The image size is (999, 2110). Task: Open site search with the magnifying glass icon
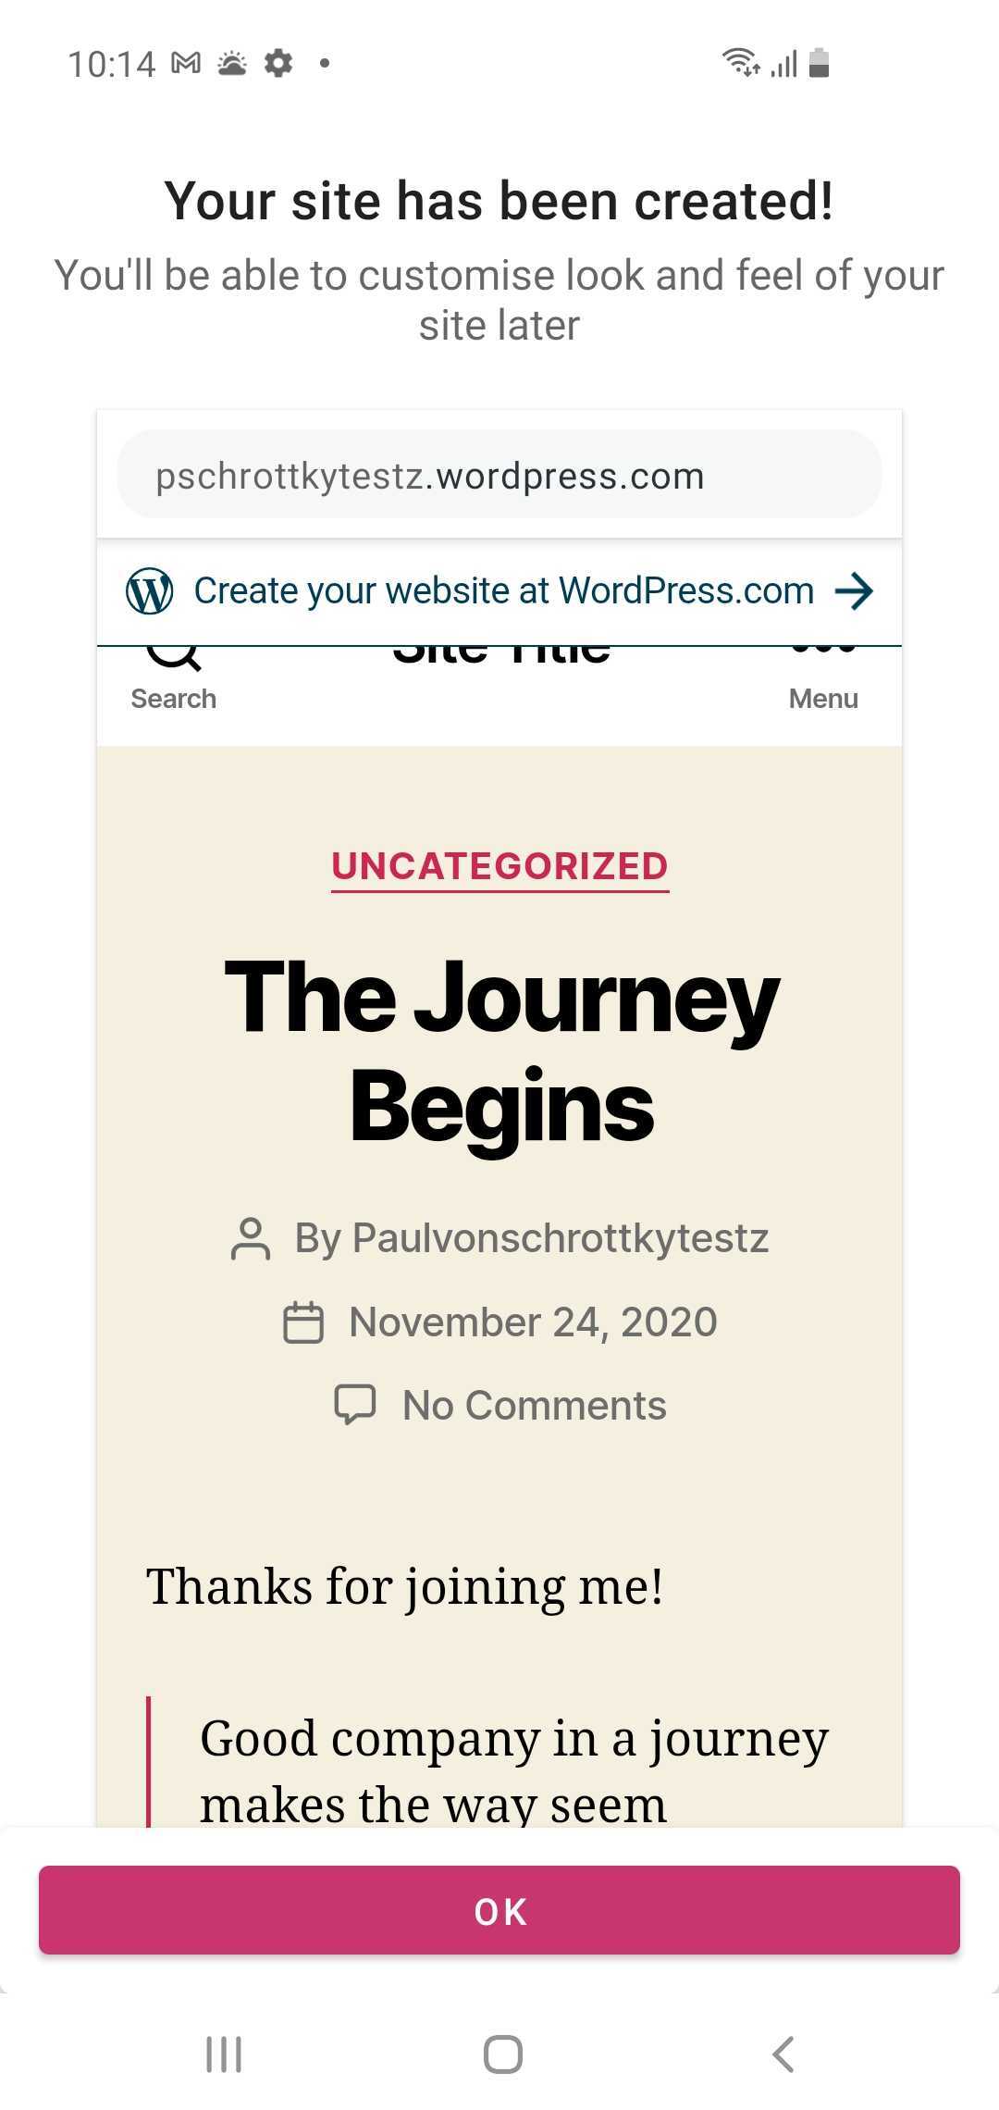174,657
